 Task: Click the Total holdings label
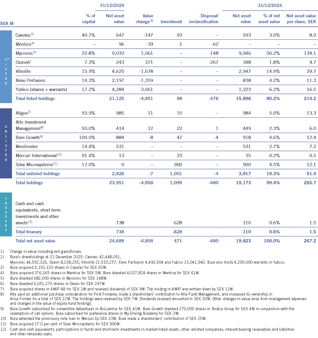(x=29, y=183)
